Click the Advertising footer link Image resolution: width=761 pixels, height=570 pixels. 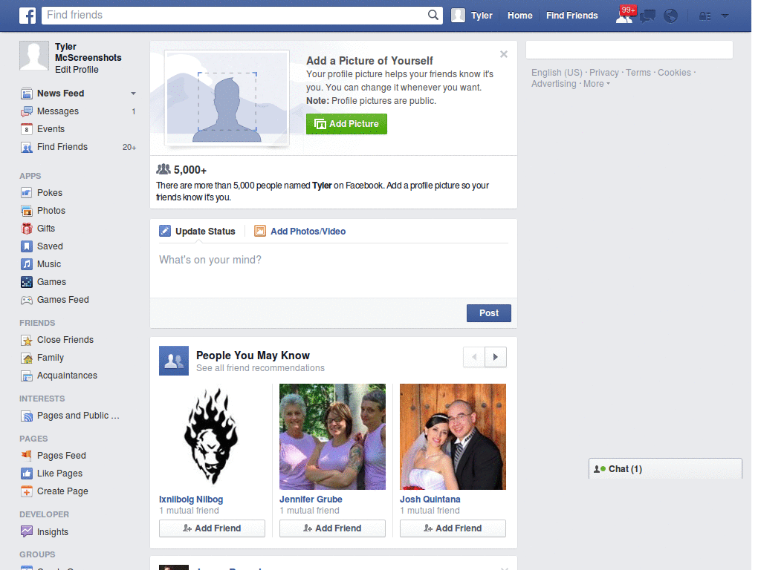coord(554,84)
